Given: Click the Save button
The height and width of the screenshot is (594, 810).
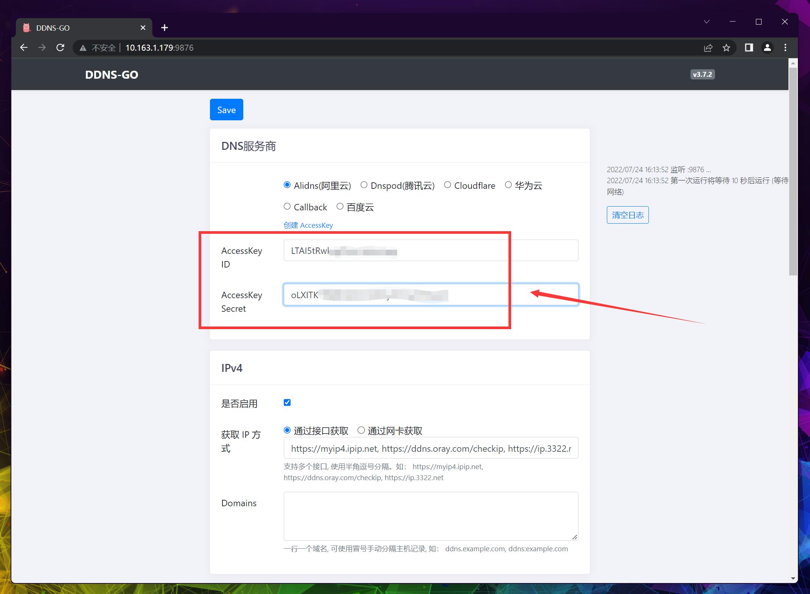Looking at the screenshot, I should 226,109.
